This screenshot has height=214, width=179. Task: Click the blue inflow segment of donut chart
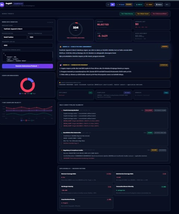pyautogui.click(x=31, y=80)
